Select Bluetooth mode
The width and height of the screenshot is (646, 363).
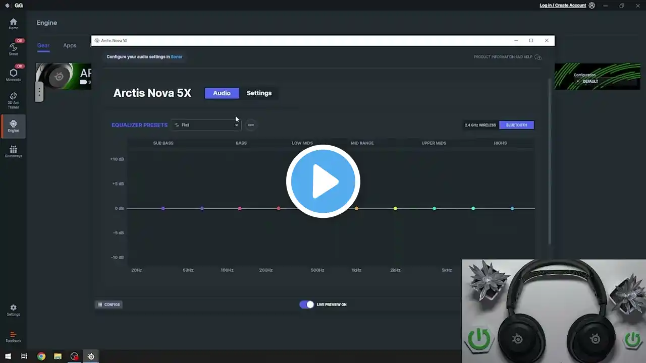(516, 125)
